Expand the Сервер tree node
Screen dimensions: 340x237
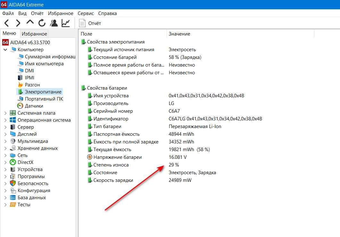5,127
